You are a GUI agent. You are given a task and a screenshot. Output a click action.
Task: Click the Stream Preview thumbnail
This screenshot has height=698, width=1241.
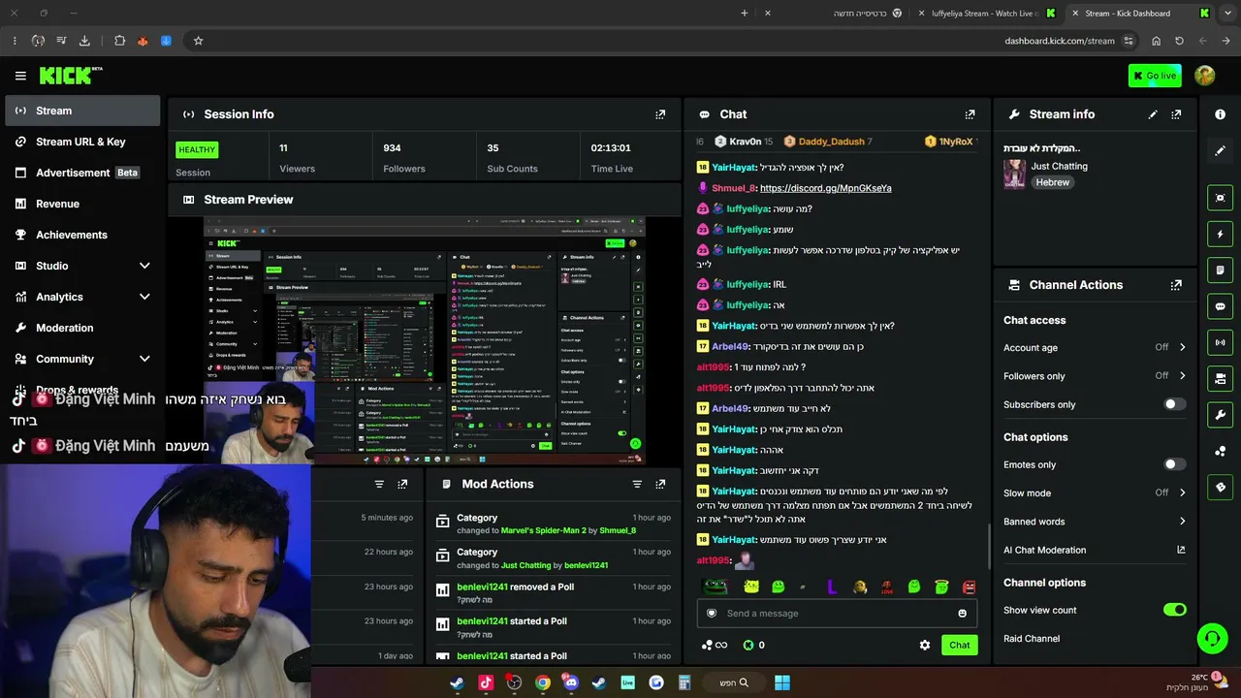click(424, 340)
